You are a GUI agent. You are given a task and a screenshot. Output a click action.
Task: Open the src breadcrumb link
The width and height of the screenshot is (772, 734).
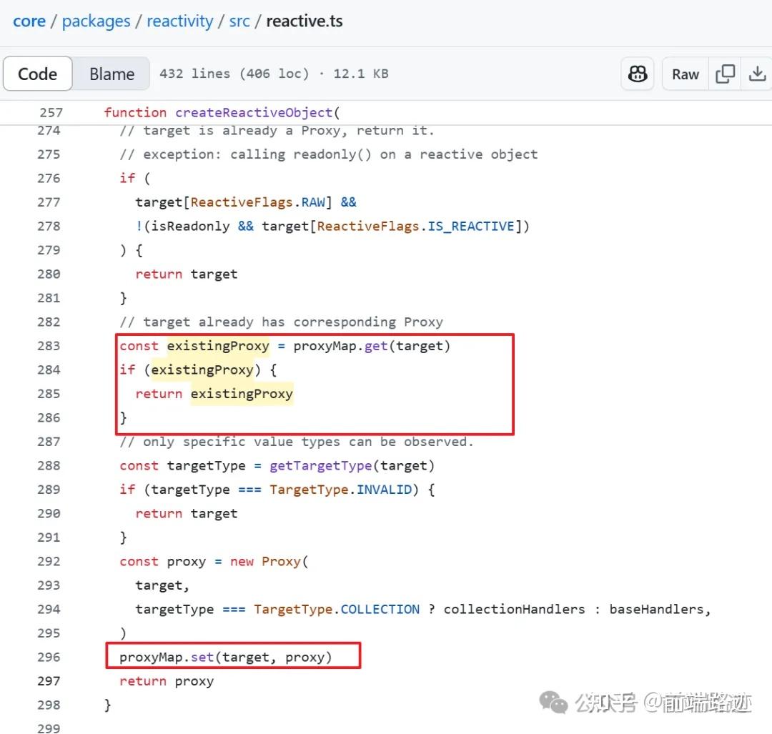click(239, 21)
